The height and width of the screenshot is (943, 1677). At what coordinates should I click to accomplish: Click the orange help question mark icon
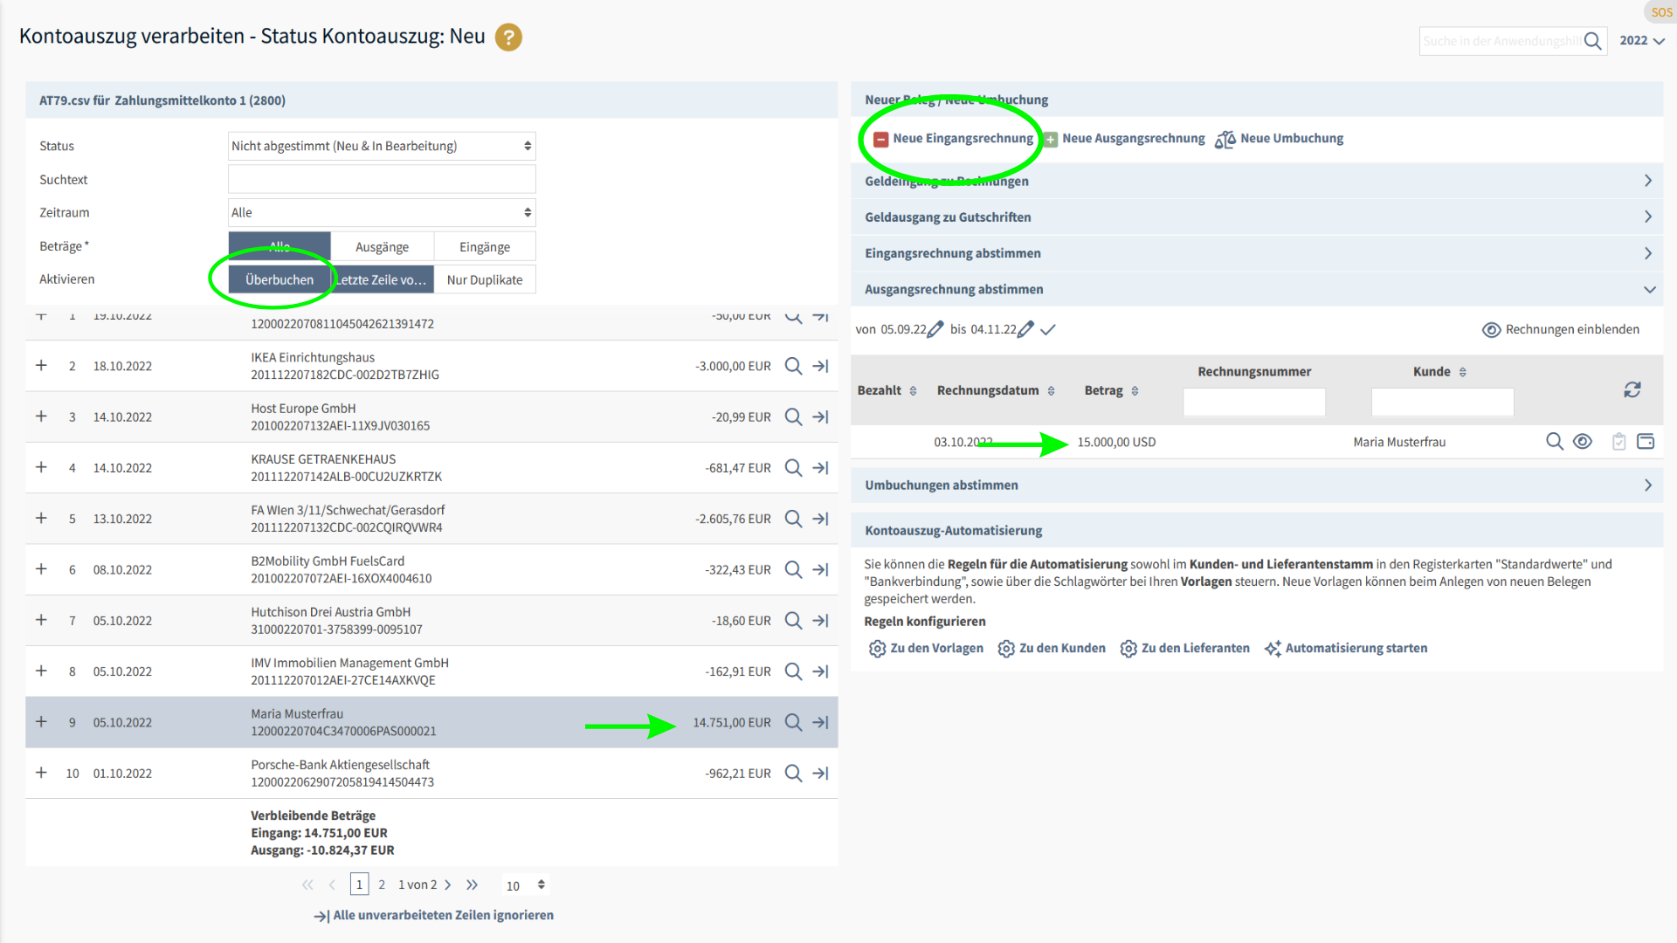pos(508,38)
